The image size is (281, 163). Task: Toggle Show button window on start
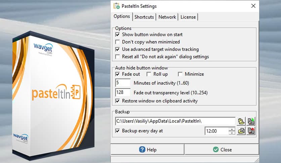(x=118, y=34)
